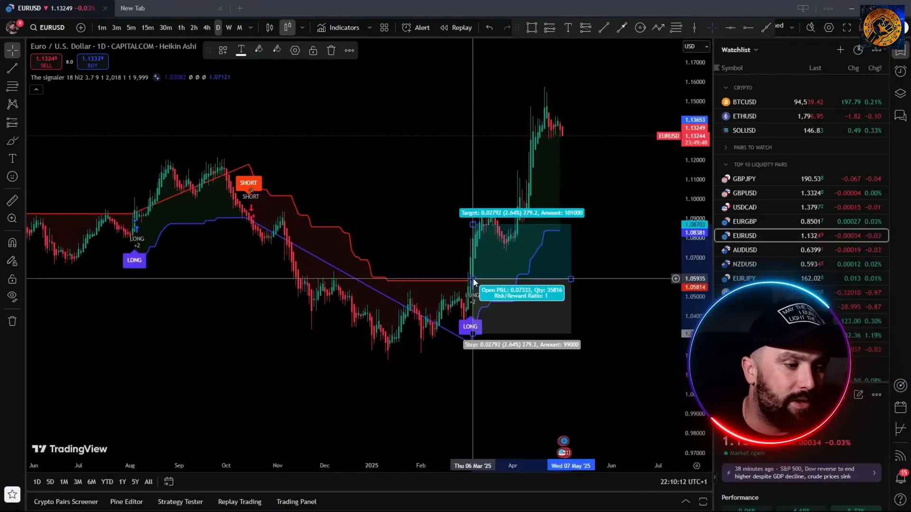Collapse TOP 10 LIQUIDITY PAIRS section
The height and width of the screenshot is (512, 911).
(x=725, y=165)
